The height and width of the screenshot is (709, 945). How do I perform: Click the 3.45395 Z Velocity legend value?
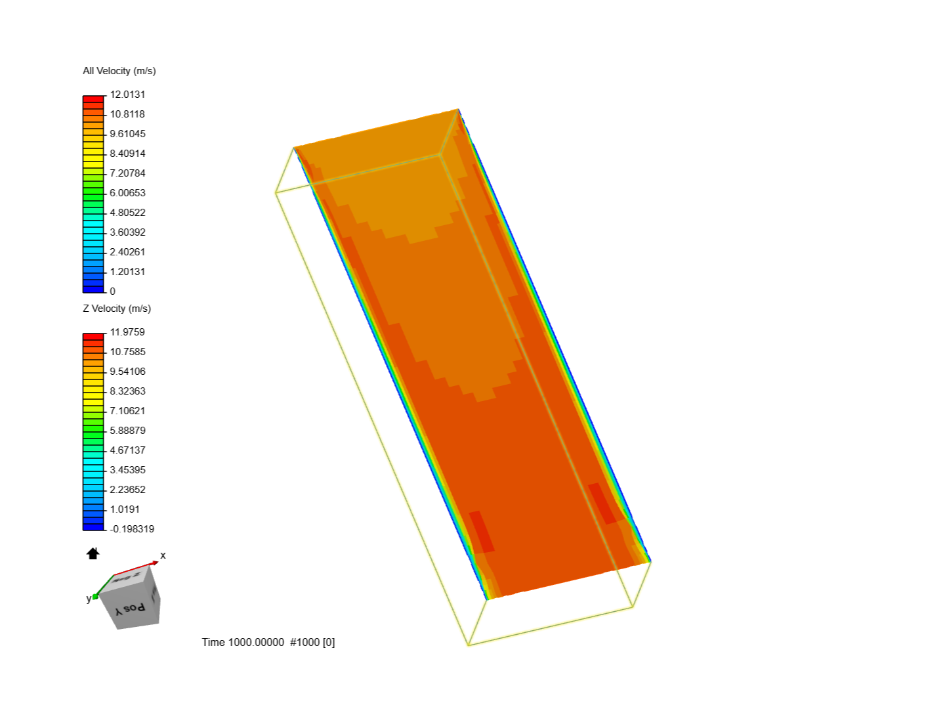127,470
